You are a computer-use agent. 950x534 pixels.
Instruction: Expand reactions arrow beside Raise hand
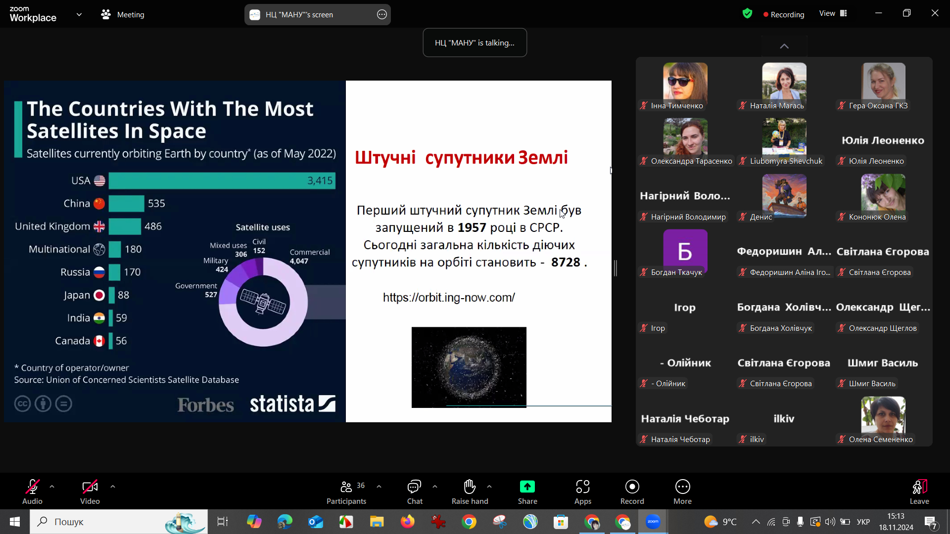(489, 487)
